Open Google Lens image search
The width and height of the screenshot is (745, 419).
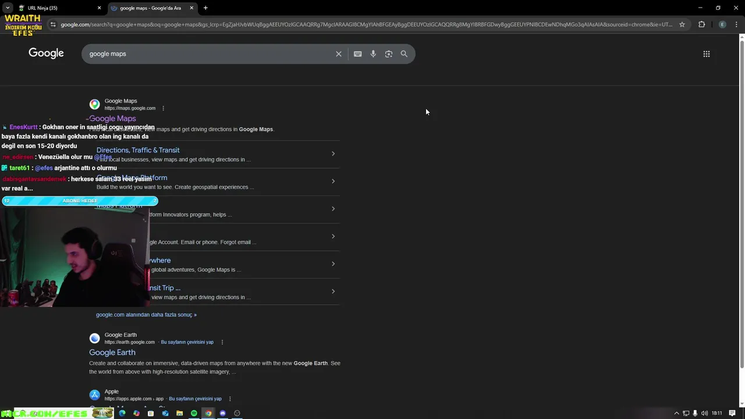pos(388,54)
